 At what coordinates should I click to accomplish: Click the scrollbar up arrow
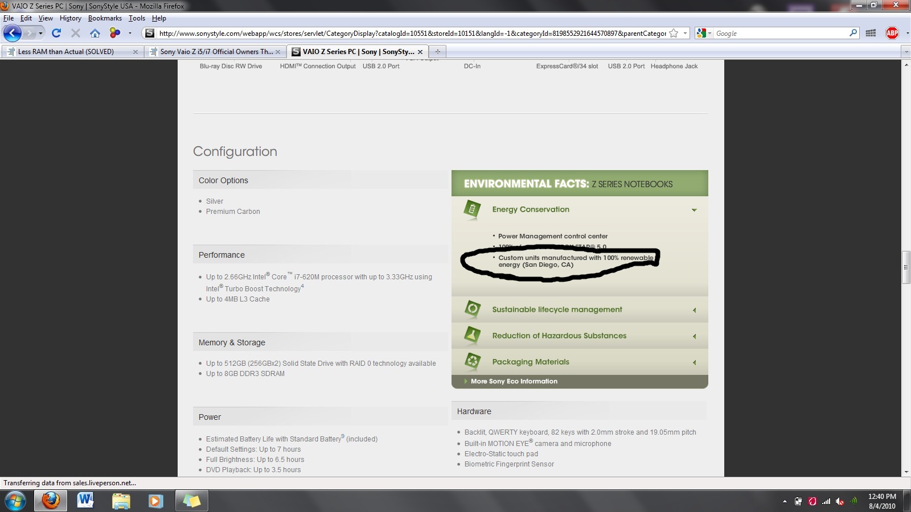[906, 64]
